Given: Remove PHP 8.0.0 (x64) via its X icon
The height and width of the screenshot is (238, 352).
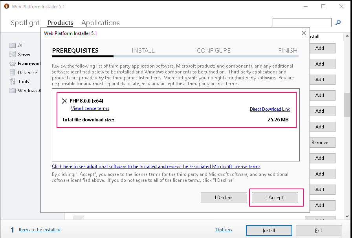Looking at the screenshot, I should 64,101.
